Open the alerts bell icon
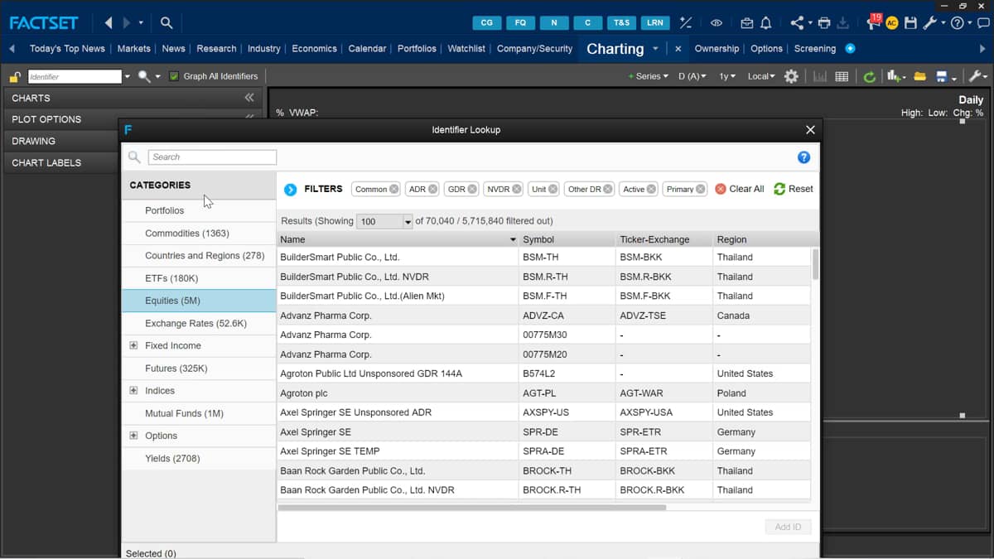994x559 pixels. 765,23
